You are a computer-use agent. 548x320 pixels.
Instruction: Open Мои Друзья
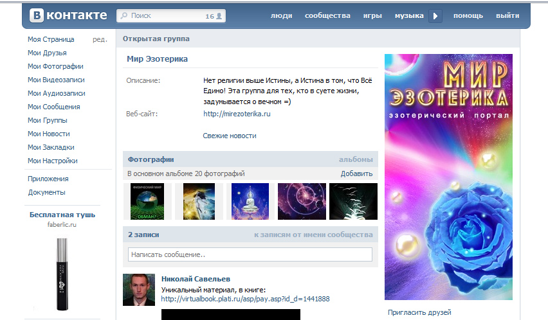tap(47, 53)
